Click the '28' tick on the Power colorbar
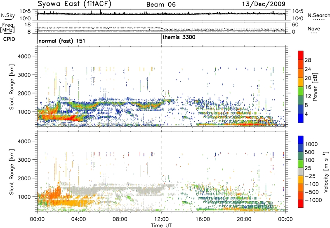Viewport: 330px width, 228px height. (x=308, y=60)
